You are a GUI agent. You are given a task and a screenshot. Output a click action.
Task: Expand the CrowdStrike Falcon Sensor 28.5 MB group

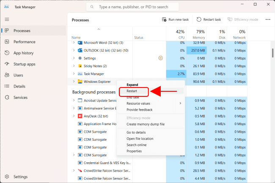coord(74,170)
